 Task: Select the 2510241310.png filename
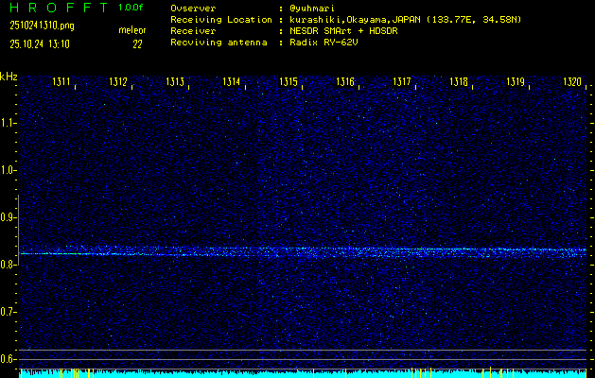41,26
